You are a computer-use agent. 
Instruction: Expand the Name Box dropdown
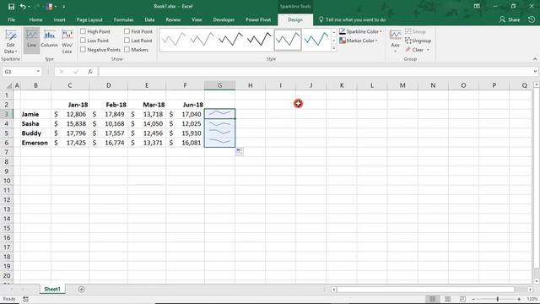38,71
